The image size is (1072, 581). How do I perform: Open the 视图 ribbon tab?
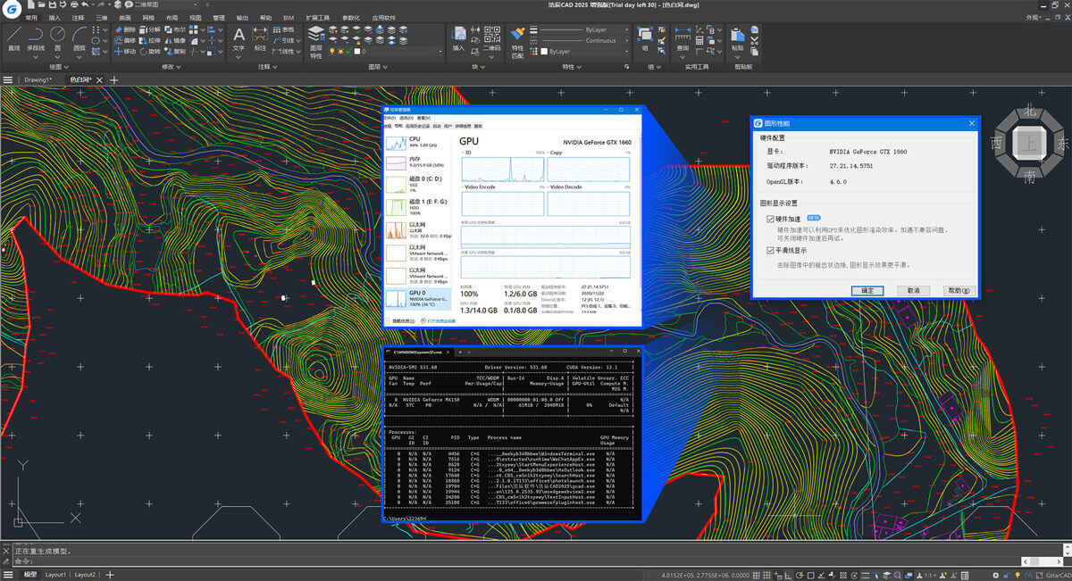[195, 17]
